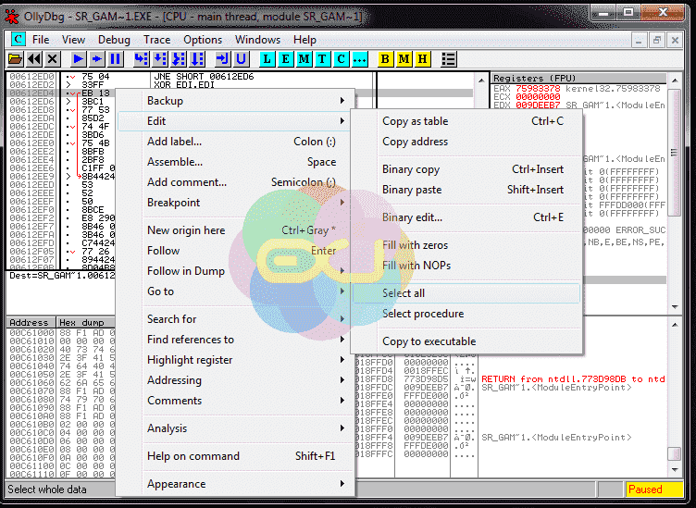This screenshot has width=696, height=508.
Task: Select New origin here
Action: (236, 230)
